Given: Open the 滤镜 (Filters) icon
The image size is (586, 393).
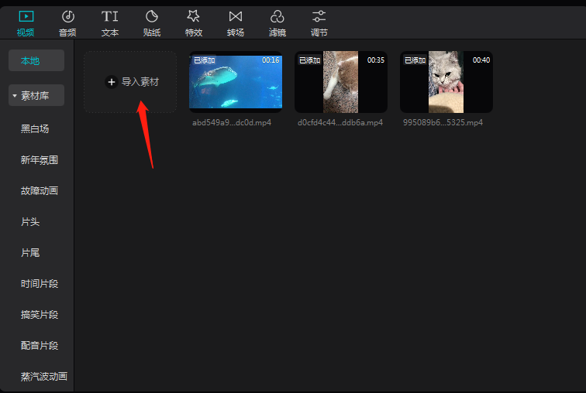Looking at the screenshot, I should pyautogui.click(x=277, y=17).
